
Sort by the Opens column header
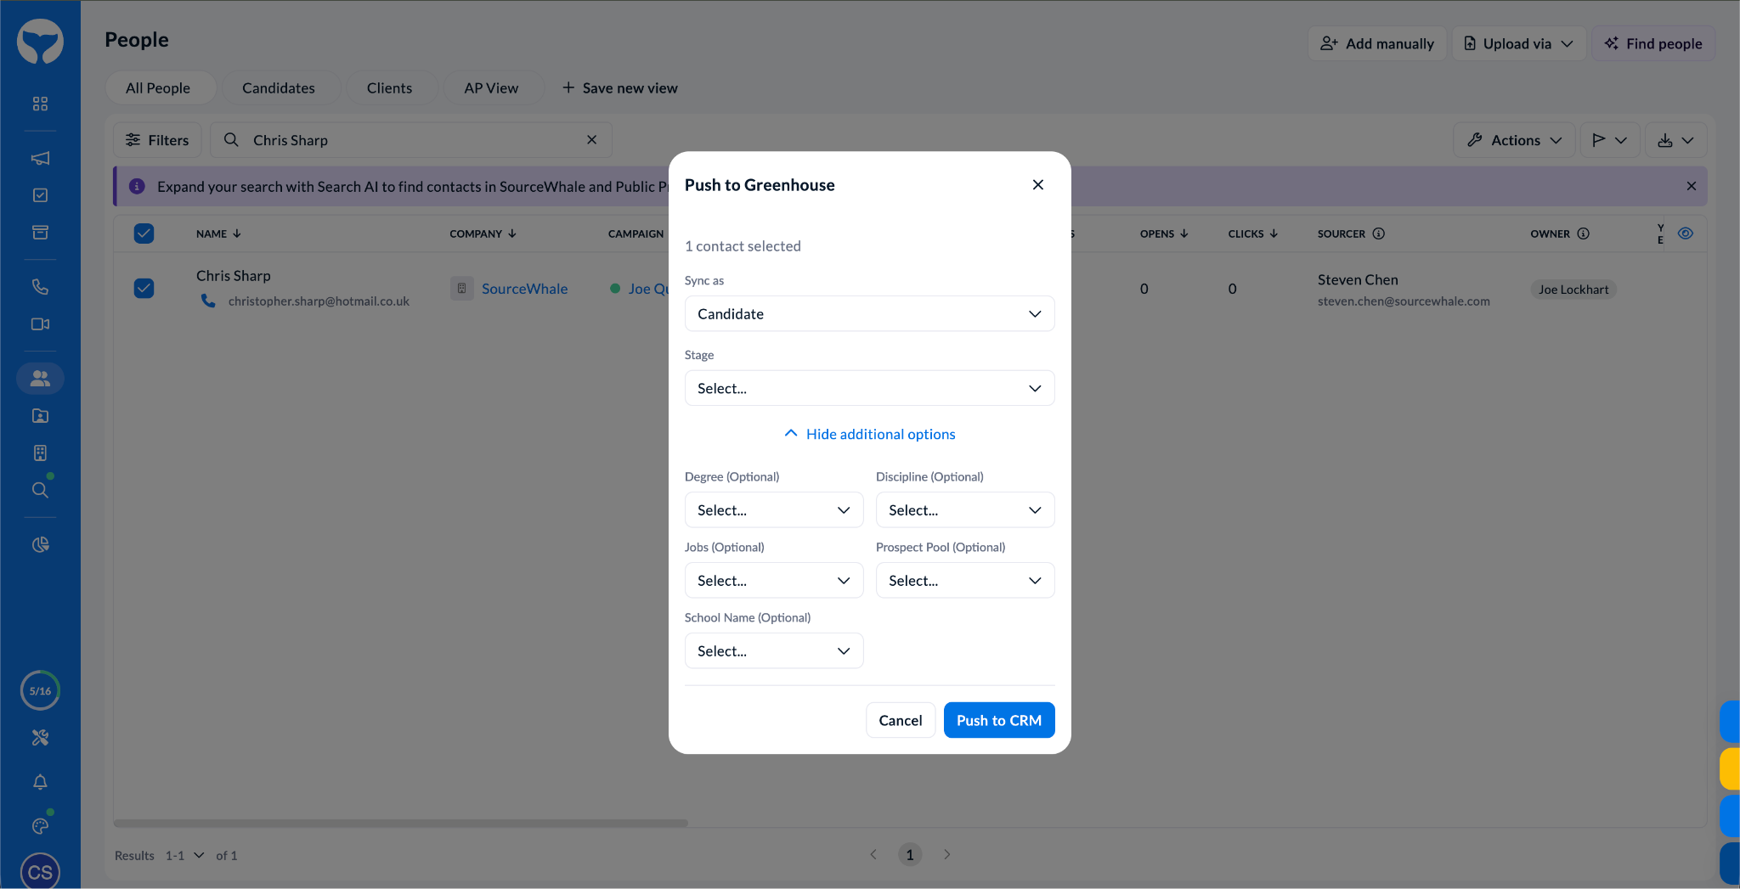(1164, 234)
